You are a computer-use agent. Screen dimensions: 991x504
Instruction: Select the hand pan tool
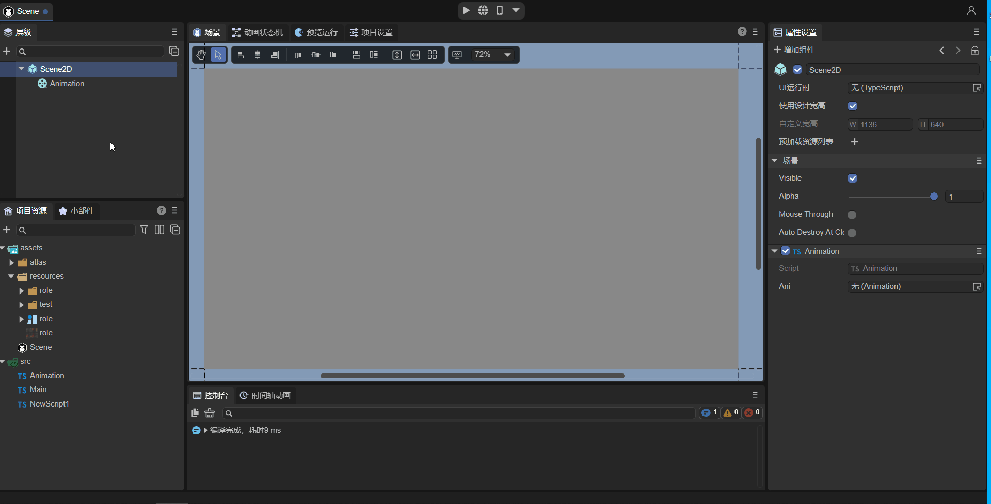[x=201, y=55]
